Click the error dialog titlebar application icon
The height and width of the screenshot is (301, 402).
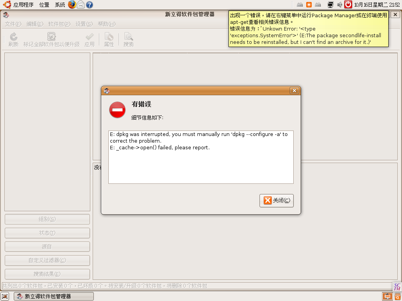[107, 91]
